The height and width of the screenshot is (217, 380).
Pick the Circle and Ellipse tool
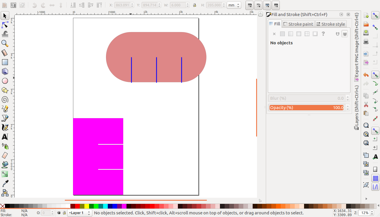coord(5,81)
